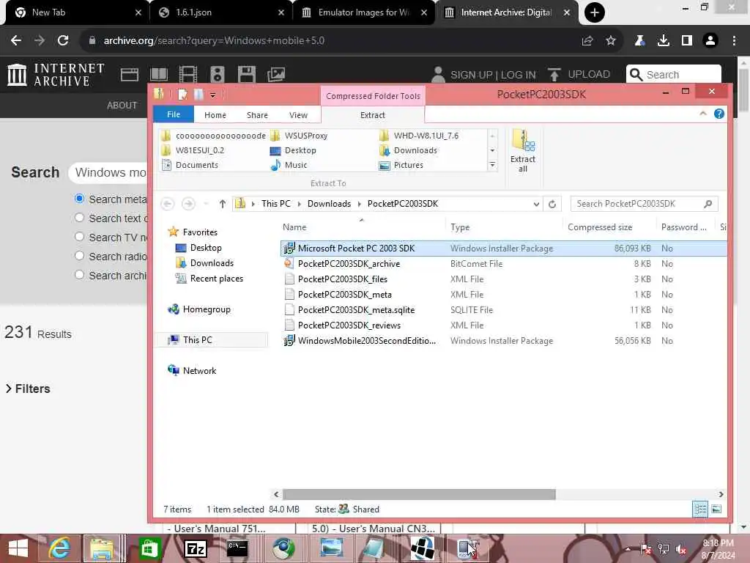Image resolution: width=750 pixels, height=563 pixels.
Task: Bookmark page with star icon
Action: click(611, 41)
